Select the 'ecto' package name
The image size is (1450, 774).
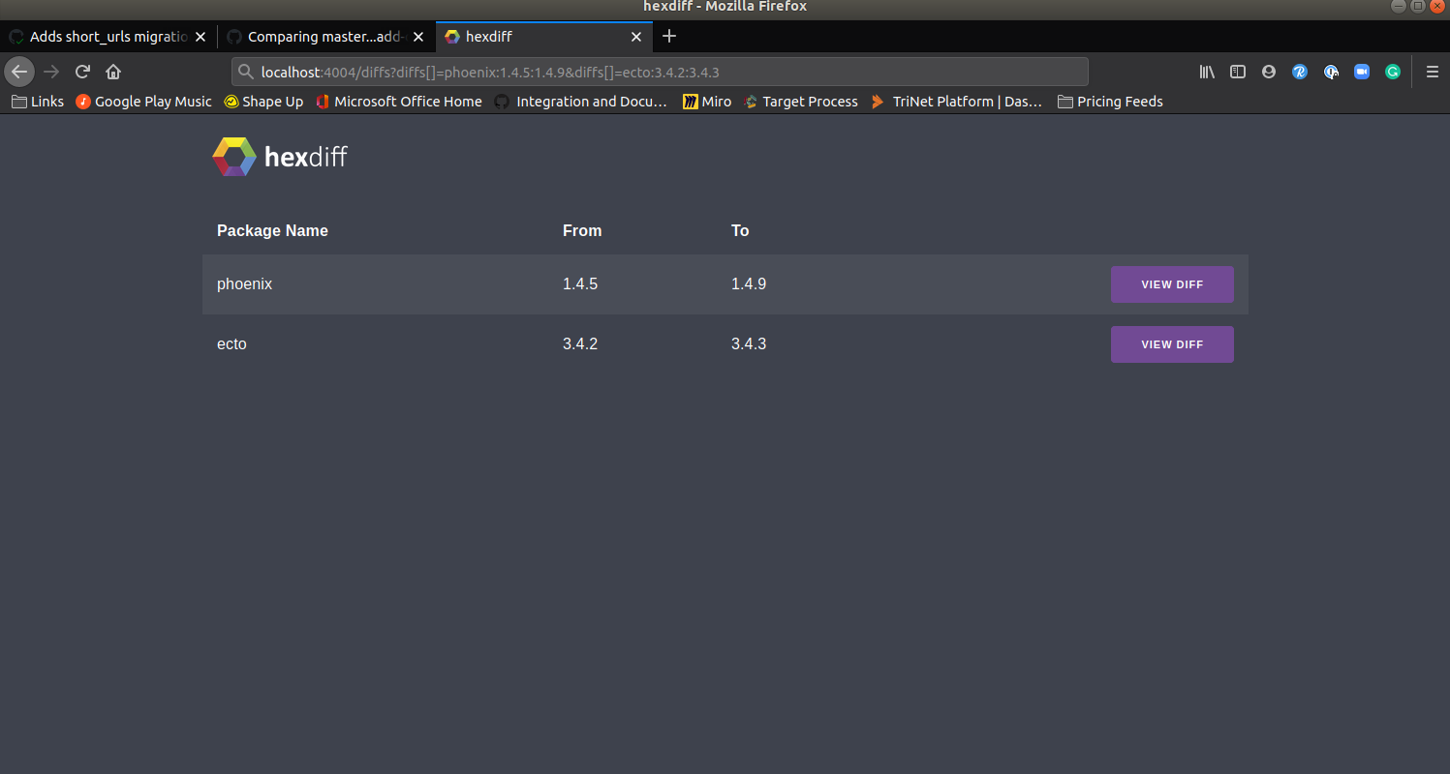(231, 344)
